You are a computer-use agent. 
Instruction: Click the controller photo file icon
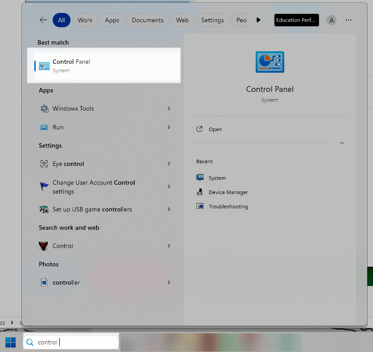(44, 282)
